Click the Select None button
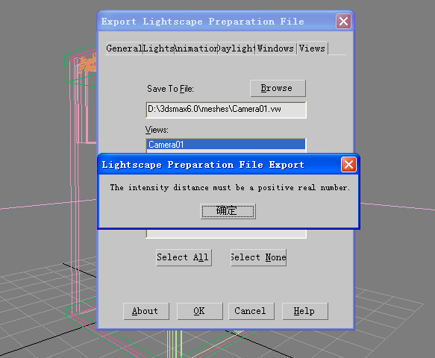Image resolution: width=435 pixels, height=358 pixels. click(x=258, y=257)
